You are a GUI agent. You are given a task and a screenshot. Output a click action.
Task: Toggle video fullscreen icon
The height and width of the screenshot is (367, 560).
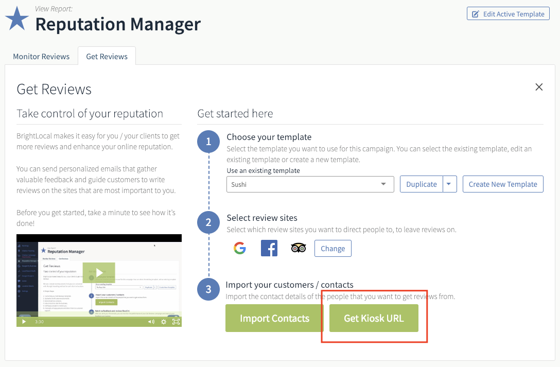pyautogui.click(x=176, y=322)
